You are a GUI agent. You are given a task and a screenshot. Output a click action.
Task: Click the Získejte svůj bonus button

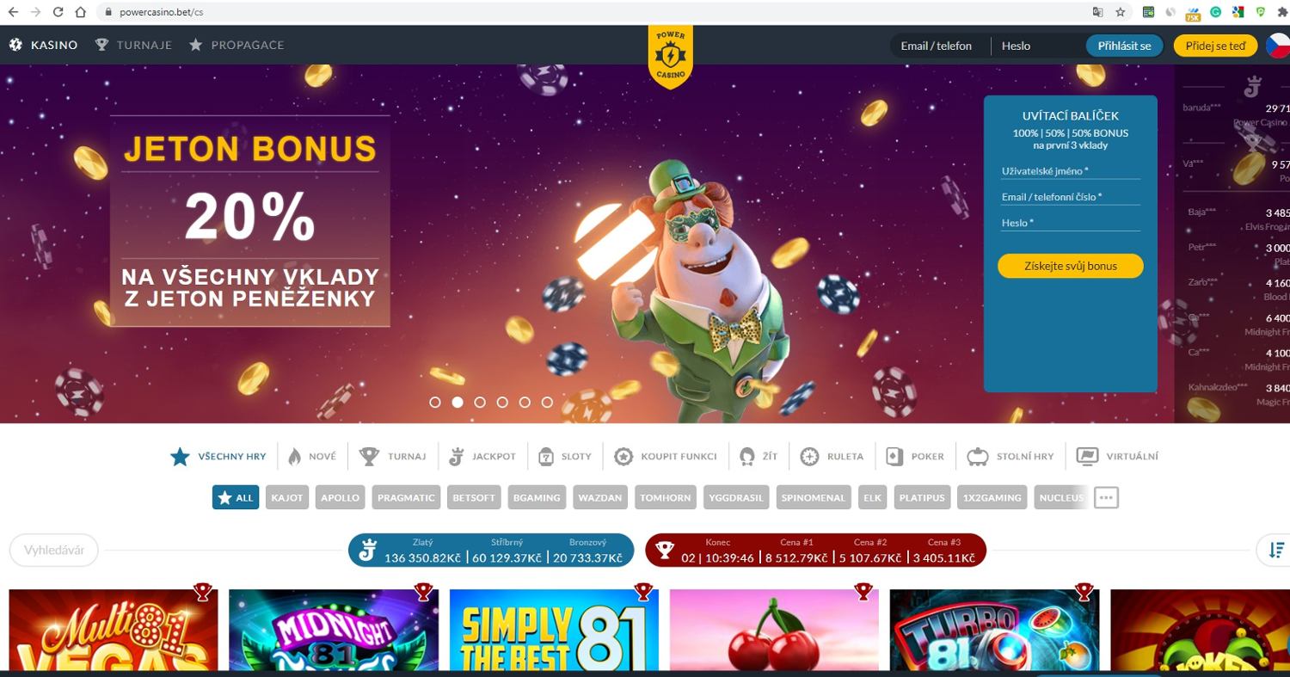[1071, 266]
